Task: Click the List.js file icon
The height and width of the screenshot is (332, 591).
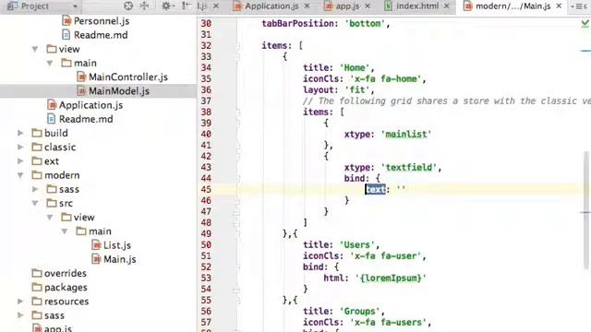Action: pos(96,245)
